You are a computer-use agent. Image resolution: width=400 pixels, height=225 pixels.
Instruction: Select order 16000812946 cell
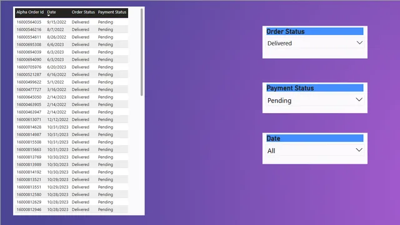tap(29, 210)
